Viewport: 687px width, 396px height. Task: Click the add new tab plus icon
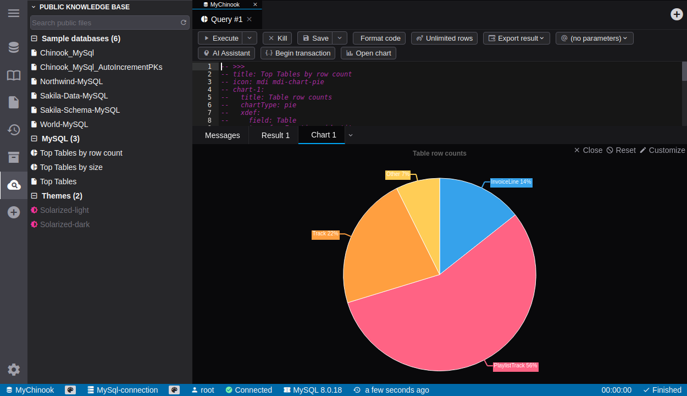coord(677,14)
